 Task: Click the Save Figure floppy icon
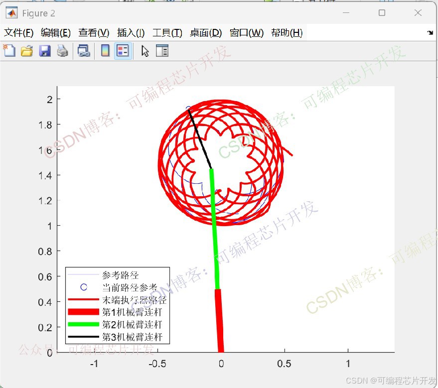[x=45, y=51]
